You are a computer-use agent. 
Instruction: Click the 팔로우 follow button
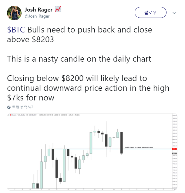(x=150, y=12)
